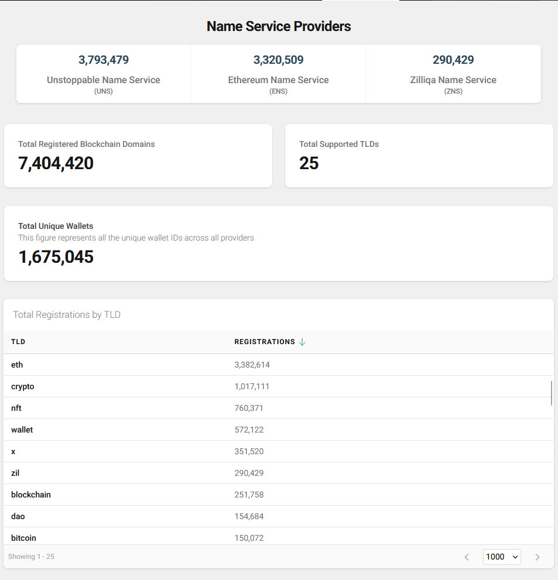Click the REGISTRATIONS column header
Image resolution: width=558 pixels, height=580 pixels.
265,342
